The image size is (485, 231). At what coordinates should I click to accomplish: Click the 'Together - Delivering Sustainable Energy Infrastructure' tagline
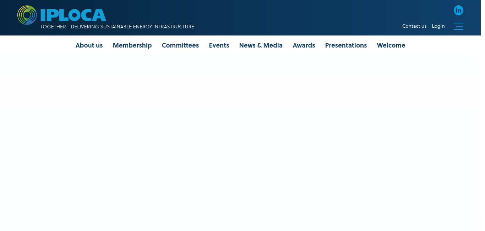[117, 27]
